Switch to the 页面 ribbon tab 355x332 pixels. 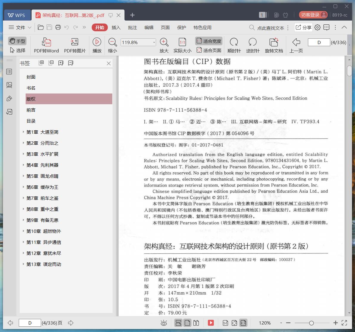pos(165,28)
